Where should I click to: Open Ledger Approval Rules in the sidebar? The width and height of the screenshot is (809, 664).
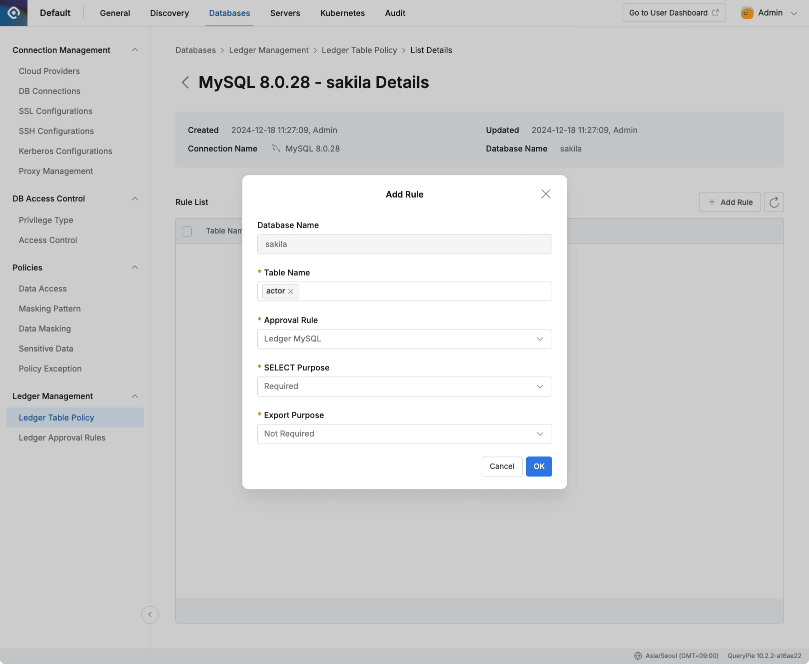tap(61, 437)
